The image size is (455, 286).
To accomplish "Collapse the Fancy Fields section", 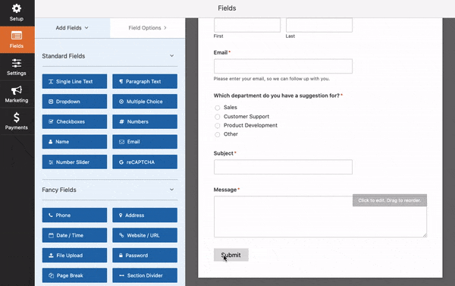I will 172,190.
